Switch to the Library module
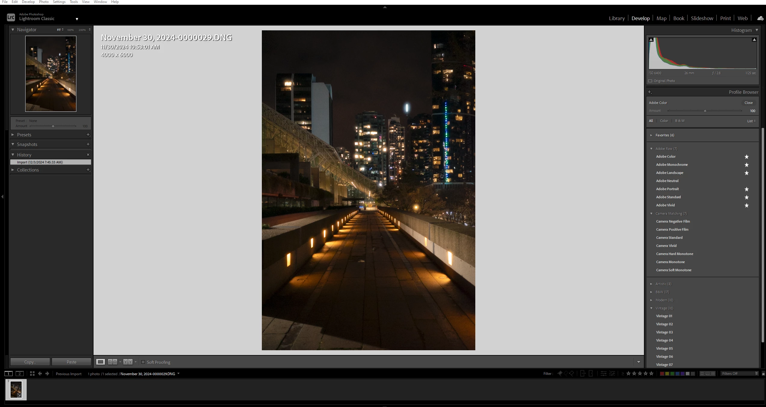The height and width of the screenshot is (407, 766). click(x=617, y=18)
